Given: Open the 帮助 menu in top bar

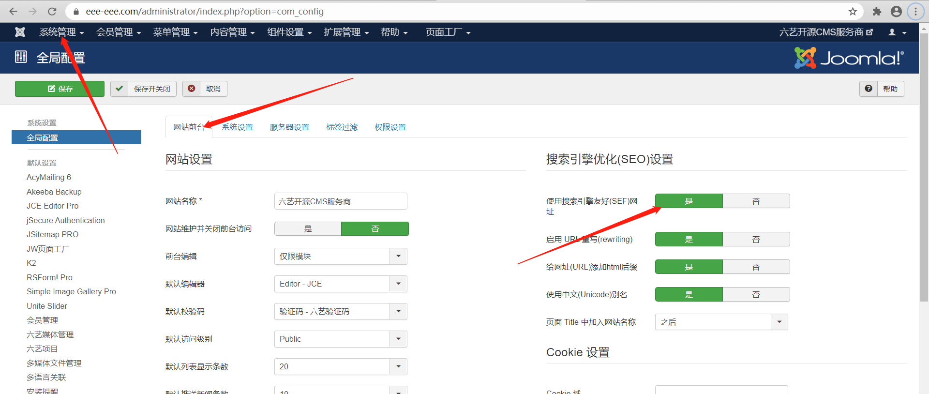Looking at the screenshot, I should coord(394,32).
